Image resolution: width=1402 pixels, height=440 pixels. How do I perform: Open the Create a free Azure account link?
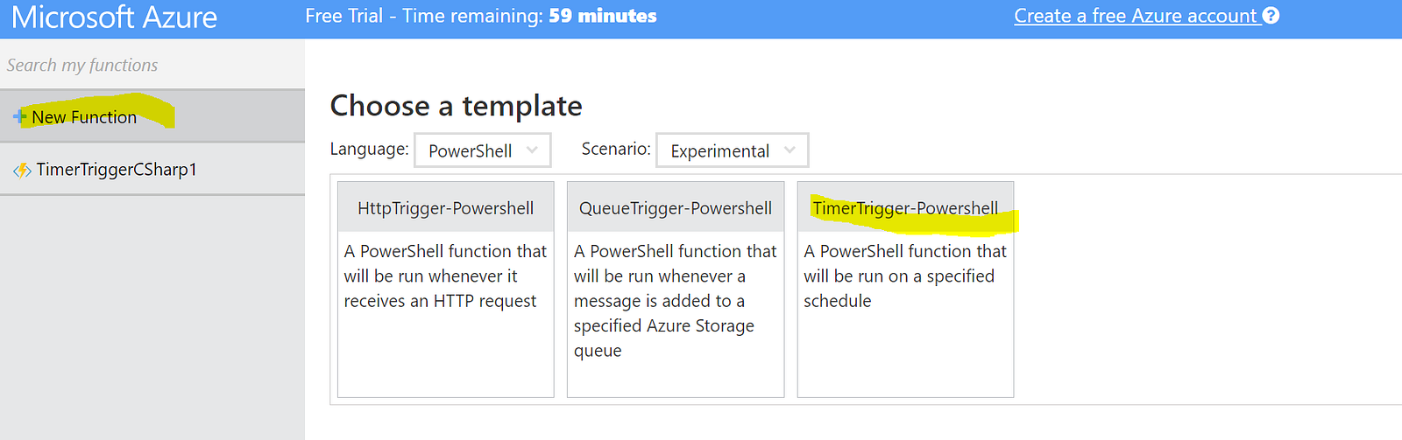[1136, 16]
